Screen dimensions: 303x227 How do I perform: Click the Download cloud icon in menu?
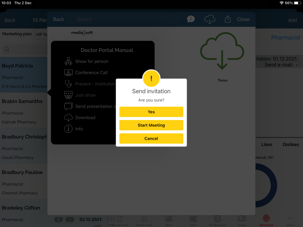(x=68, y=117)
